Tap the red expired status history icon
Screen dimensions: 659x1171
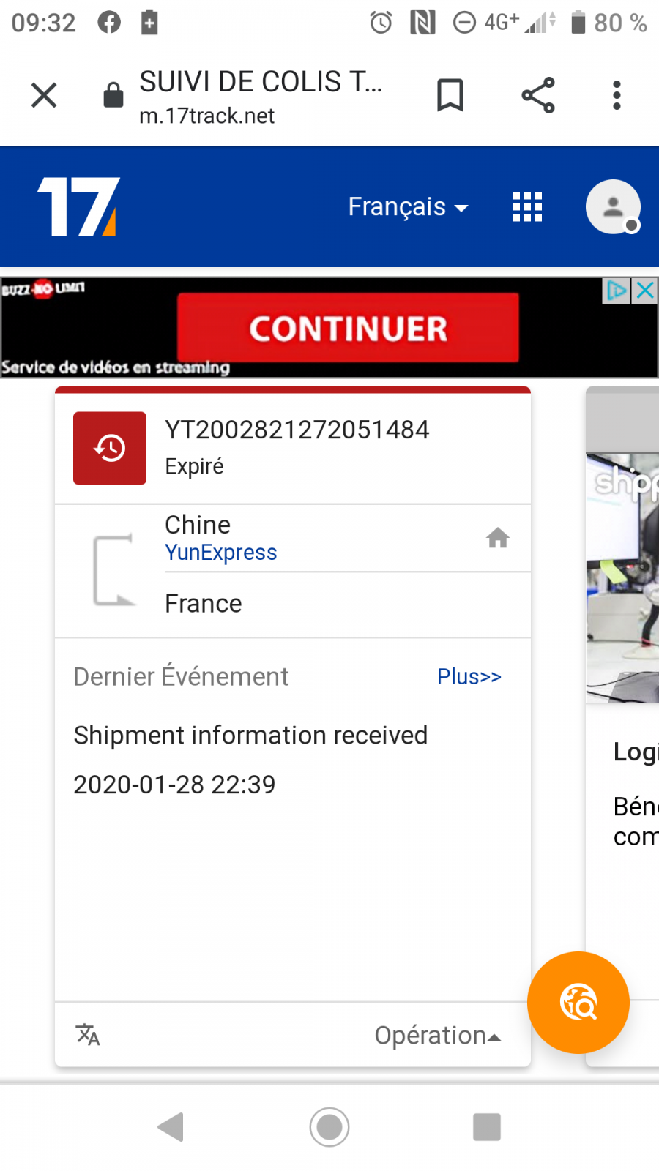110,448
